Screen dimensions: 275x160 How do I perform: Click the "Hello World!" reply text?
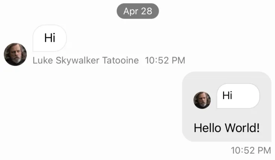click(x=226, y=128)
